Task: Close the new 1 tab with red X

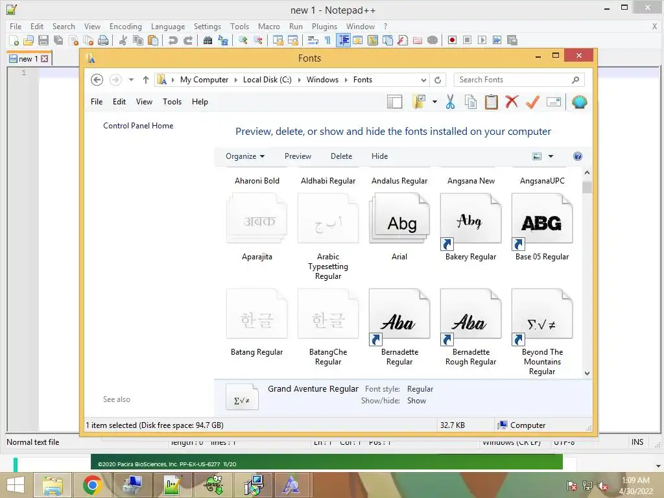Action: click(x=45, y=59)
